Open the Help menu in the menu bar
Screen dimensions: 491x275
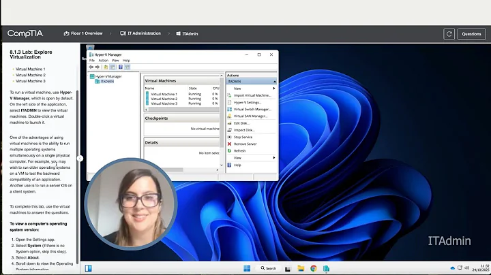[126, 61]
